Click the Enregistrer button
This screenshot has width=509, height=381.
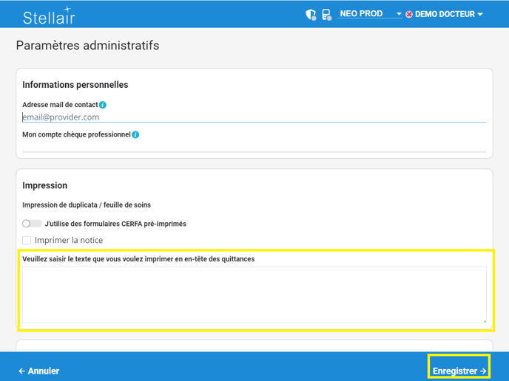[459, 371]
